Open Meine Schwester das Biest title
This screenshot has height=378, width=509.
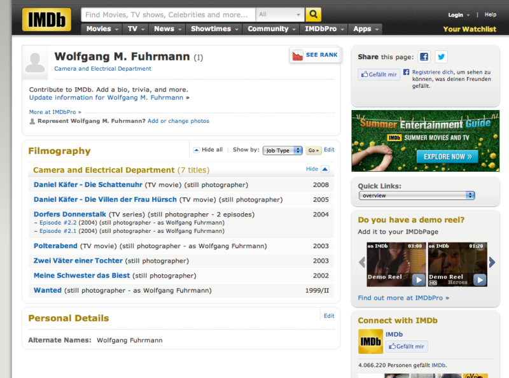tap(82, 276)
